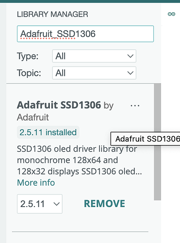Image resolution: width=180 pixels, height=243 pixels.
Task: Select the Adafruit SSD1306 library title
Action: (x=59, y=105)
